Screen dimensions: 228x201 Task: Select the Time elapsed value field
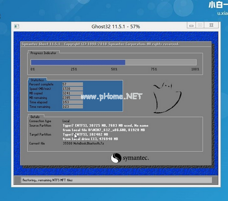coord(73,102)
